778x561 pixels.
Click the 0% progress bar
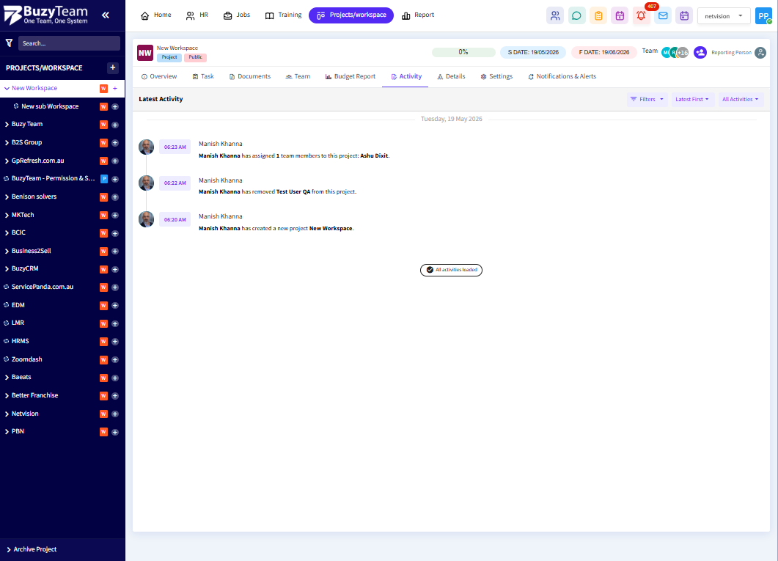coord(463,52)
